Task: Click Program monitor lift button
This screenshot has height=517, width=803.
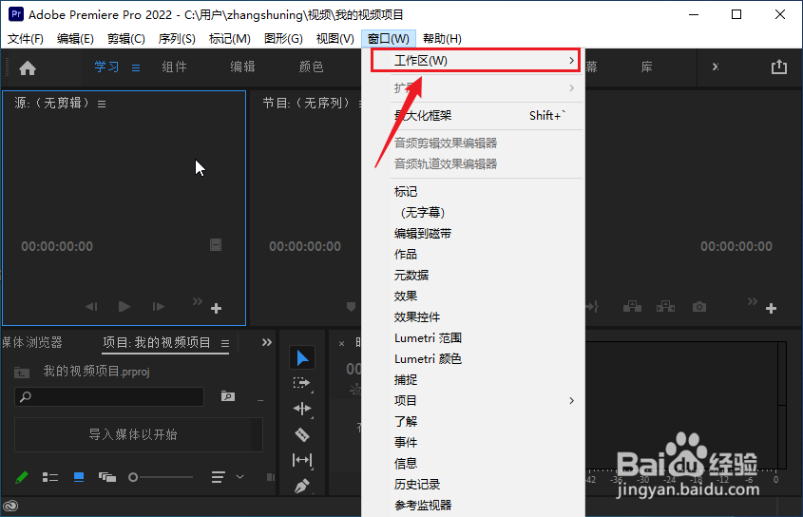Action: pos(632,306)
